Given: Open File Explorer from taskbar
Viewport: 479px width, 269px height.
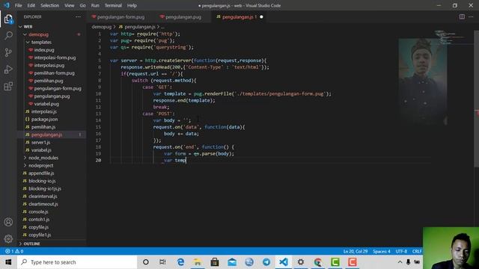Looking at the screenshot, I should click(198, 262).
